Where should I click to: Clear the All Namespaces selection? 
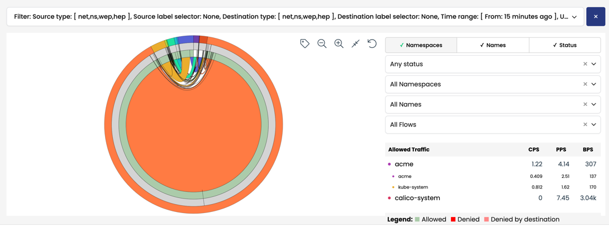pos(585,84)
